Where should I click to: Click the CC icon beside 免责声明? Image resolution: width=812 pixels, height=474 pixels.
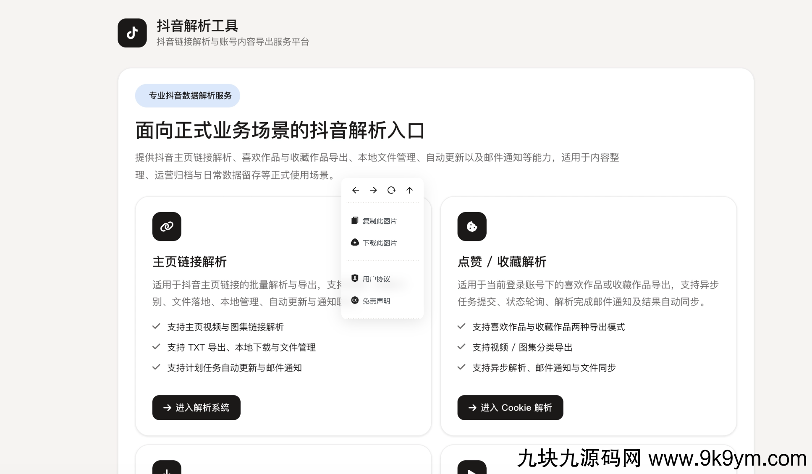pos(355,300)
